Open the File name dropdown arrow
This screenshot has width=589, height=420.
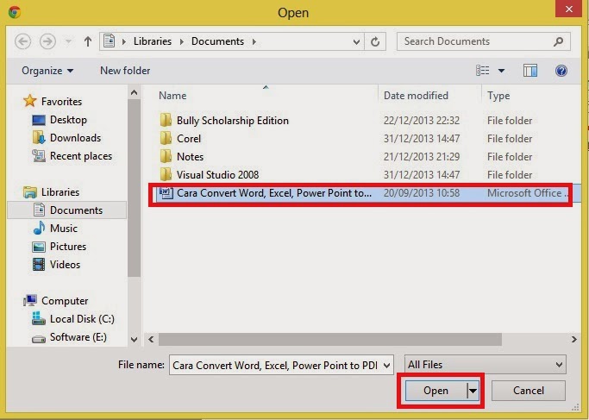[x=386, y=365]
